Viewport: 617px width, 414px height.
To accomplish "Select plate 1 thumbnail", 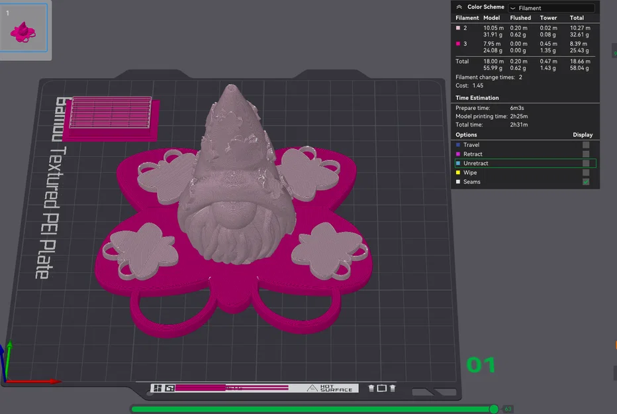I will pos(24,28).
